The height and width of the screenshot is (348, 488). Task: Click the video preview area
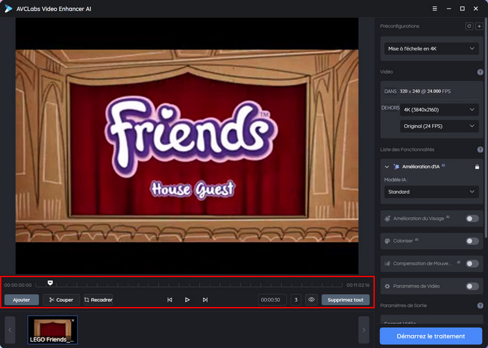pos(187,146)
